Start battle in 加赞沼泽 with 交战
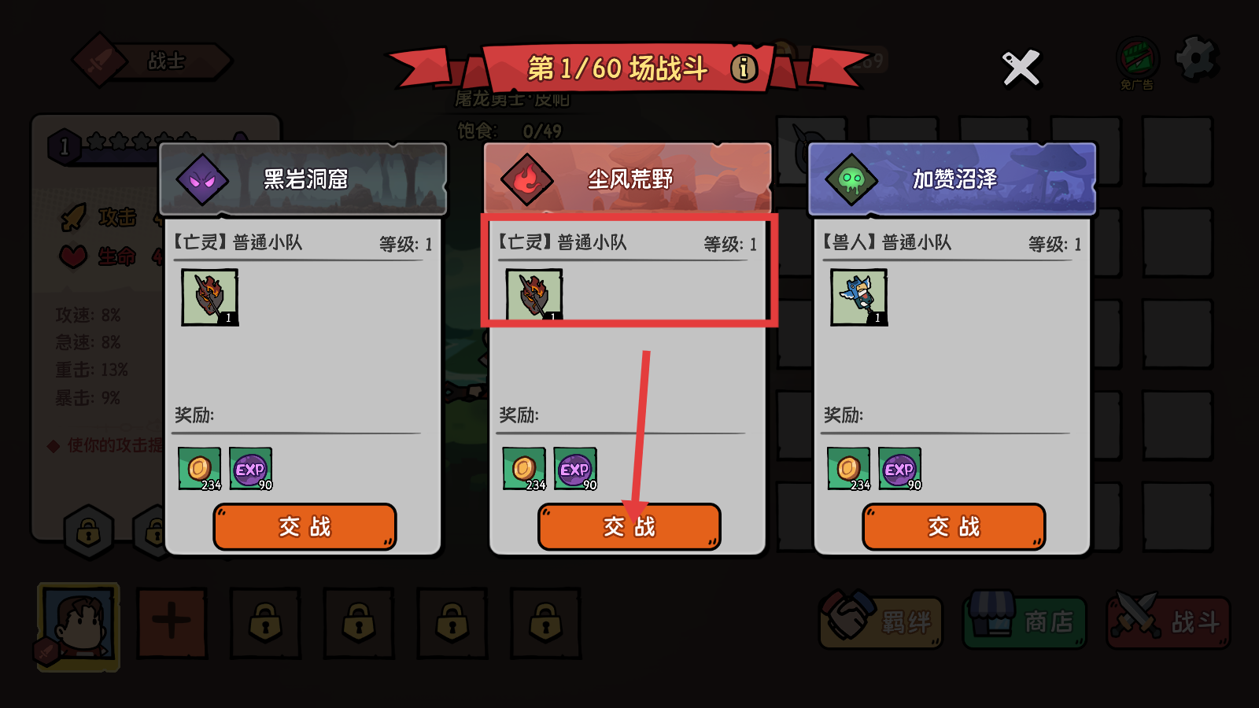The height and width of the screenshot is (708, 1259). 954,527
